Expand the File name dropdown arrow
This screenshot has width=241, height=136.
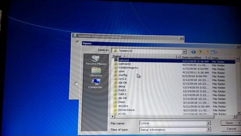[208, 123]
